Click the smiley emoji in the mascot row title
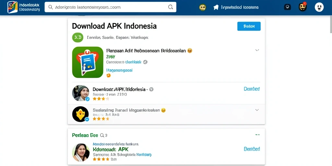 [163, 110]
